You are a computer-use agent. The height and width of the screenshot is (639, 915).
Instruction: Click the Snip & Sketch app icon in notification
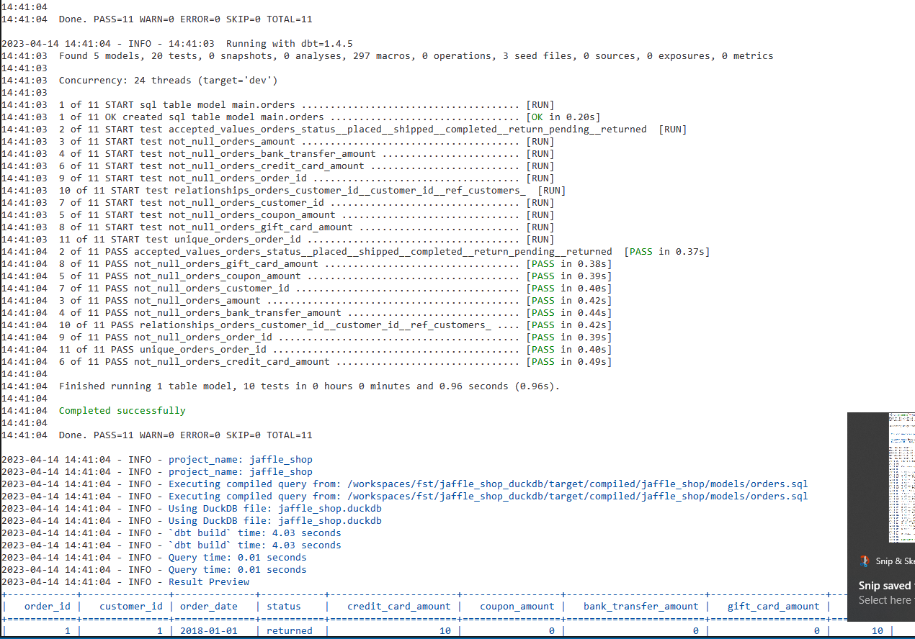864,561
